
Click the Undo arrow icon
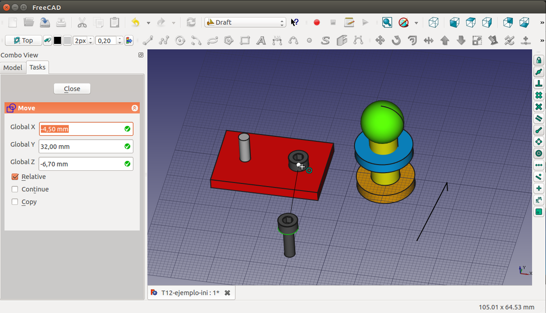(136, 22)
